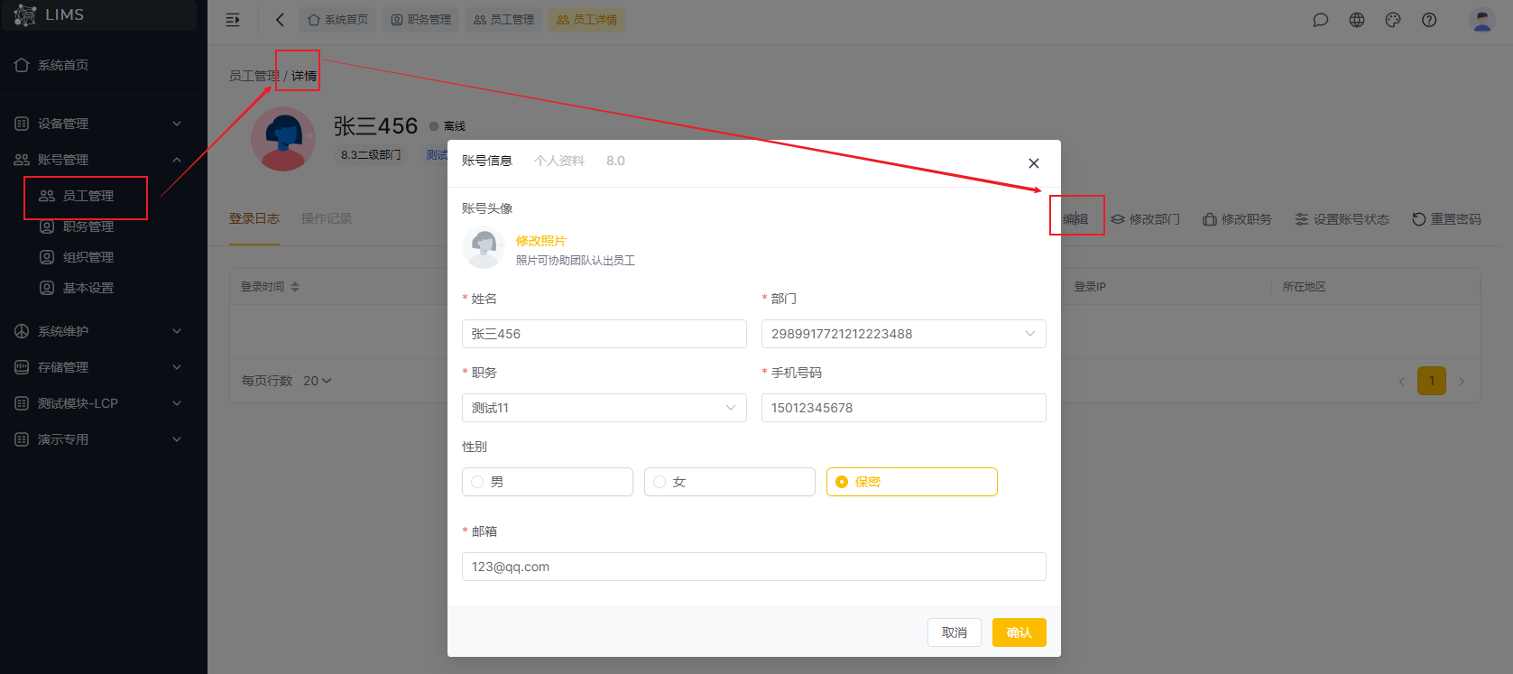The image size is (1513, 674).
Task: Open the 职务 dropdown showing 测试11
Action: [x=604, y=408]
